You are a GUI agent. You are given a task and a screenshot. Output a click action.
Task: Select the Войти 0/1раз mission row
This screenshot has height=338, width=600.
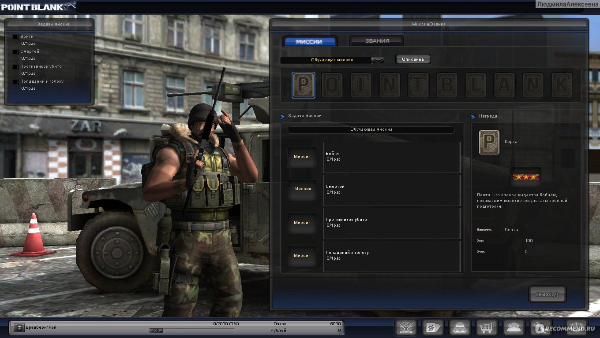392,157
